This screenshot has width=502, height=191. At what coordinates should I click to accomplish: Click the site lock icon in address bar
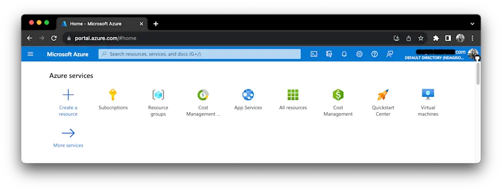[69, 38]
